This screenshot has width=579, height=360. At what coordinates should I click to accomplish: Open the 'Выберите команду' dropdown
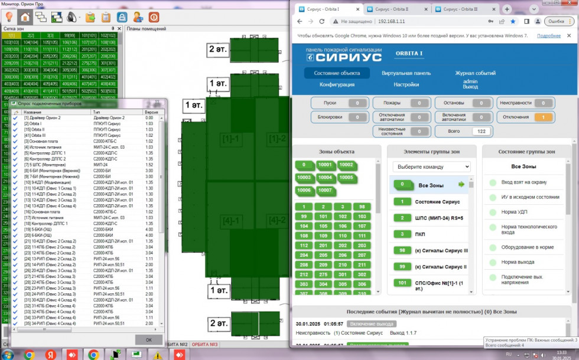pyautogui.click(x=431, y=167)
